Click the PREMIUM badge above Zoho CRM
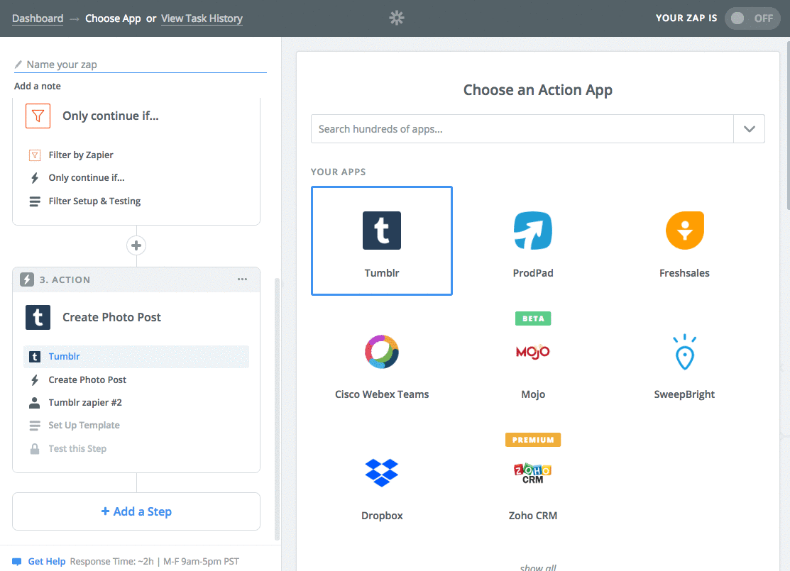Image resolution: width=790 pixels, height=571 pixels. pos(533,440)
